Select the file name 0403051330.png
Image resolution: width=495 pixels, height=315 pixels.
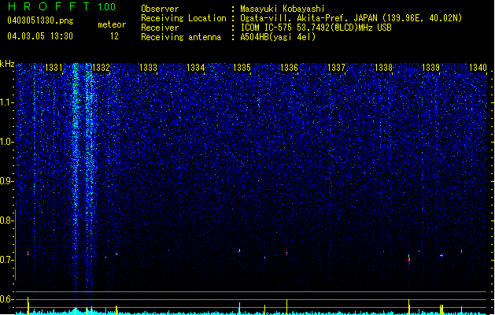pos(40,20)
